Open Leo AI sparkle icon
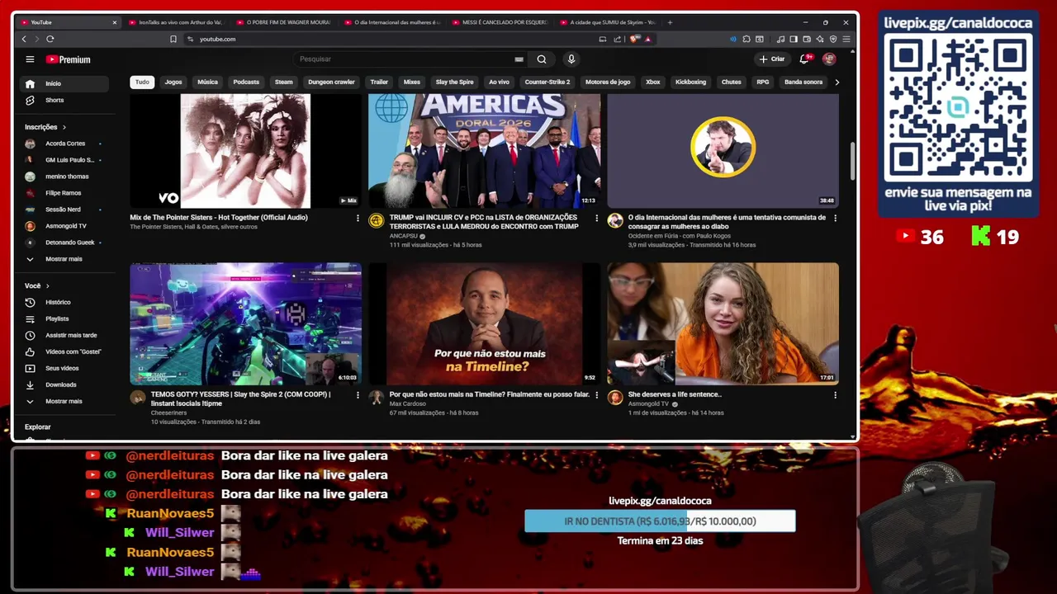 pyautogui.click(x=820, y=39)
